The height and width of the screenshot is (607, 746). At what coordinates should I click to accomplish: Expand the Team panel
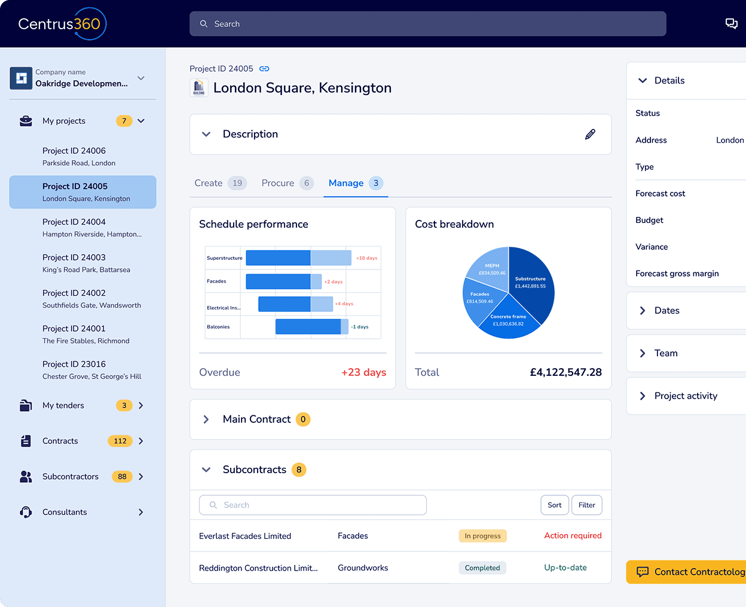[643, 353]
